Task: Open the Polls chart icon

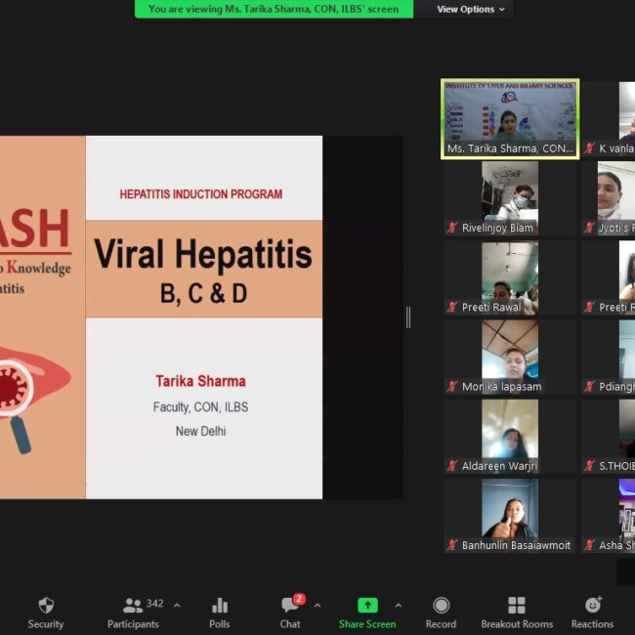Action: point(220,606)
